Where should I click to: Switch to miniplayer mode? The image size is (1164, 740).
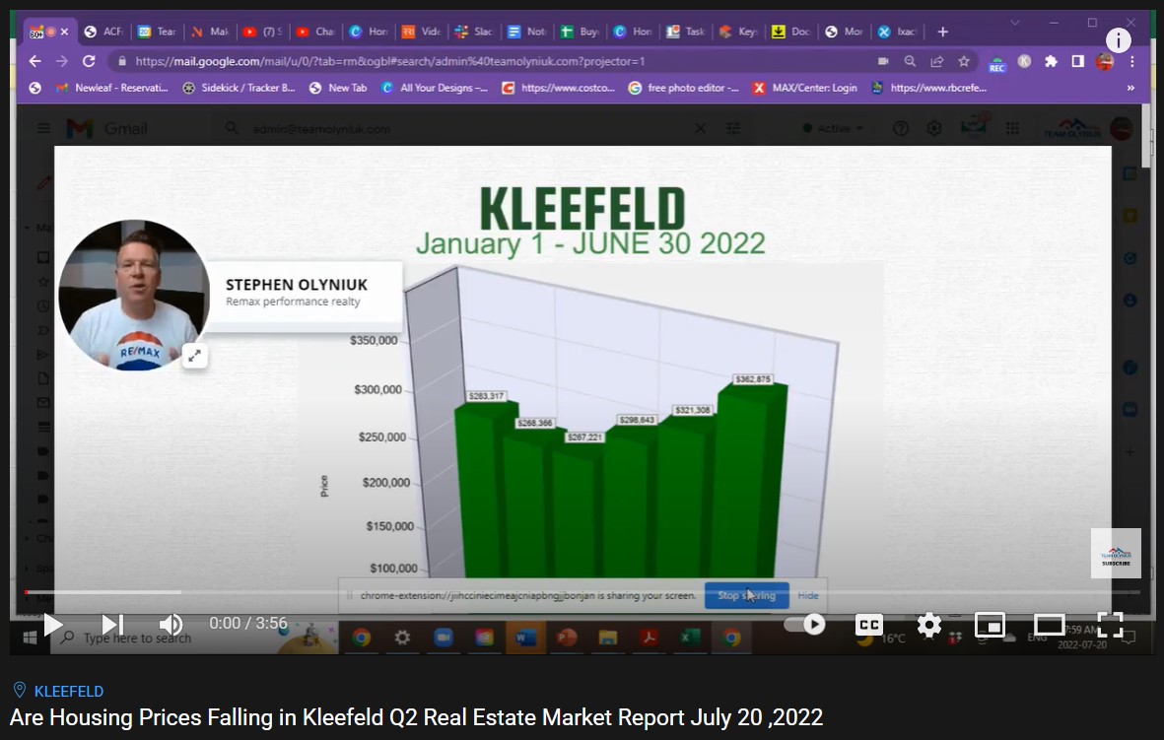pyautogui.click(x=989, y=625)
